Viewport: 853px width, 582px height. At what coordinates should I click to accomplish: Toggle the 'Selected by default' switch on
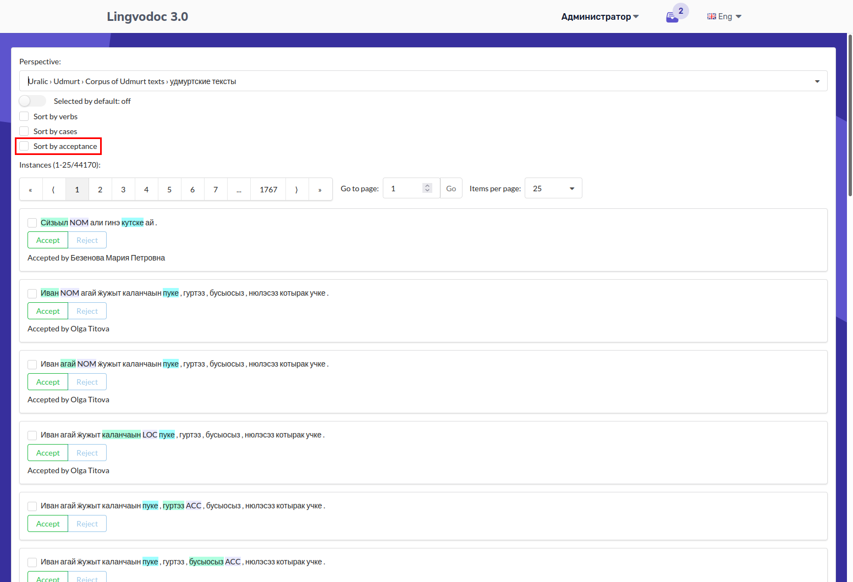tap(32, 101)
